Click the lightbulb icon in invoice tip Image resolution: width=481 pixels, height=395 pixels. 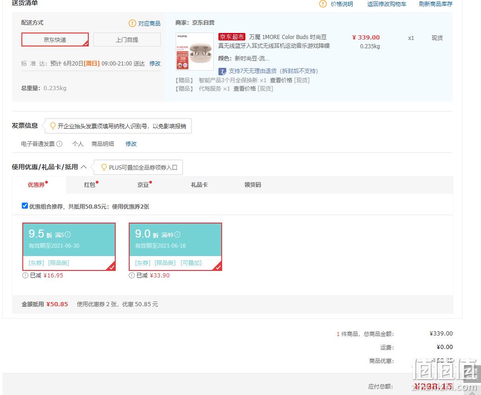click(53, 126)
